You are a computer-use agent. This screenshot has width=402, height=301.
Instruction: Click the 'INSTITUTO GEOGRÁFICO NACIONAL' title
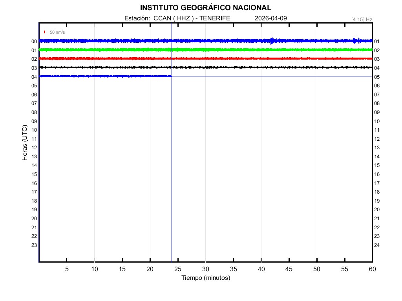tap(206, 8)
